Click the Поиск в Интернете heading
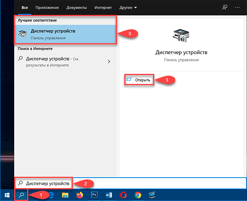The width and height of the screenshot is (247, 201). point(35,49)
